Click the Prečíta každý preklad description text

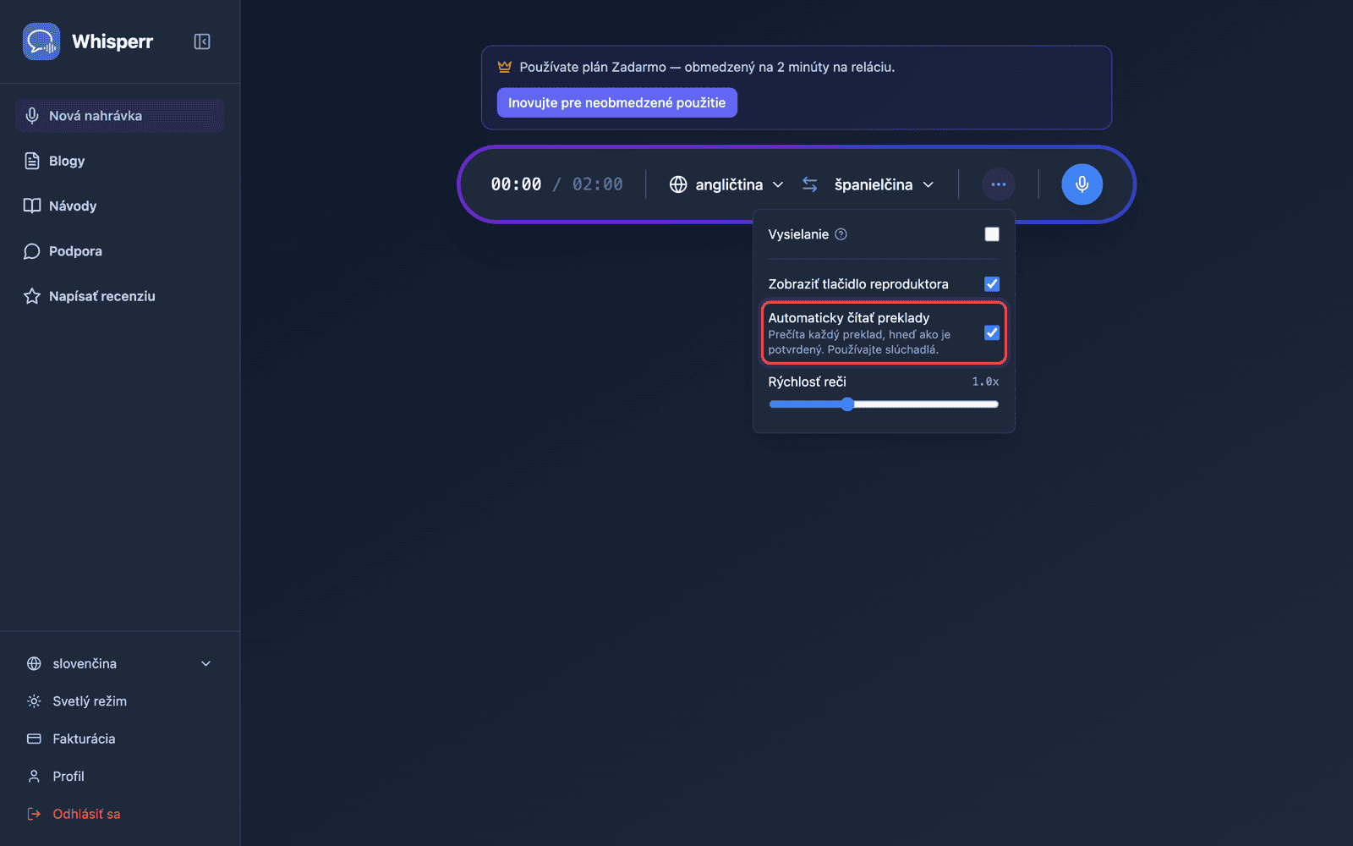click(859, 342)
